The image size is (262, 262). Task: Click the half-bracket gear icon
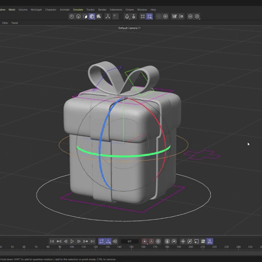point(181,16)
